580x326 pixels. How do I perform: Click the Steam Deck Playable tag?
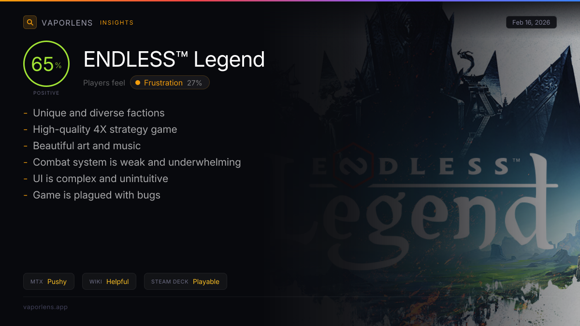click(186, 282)
